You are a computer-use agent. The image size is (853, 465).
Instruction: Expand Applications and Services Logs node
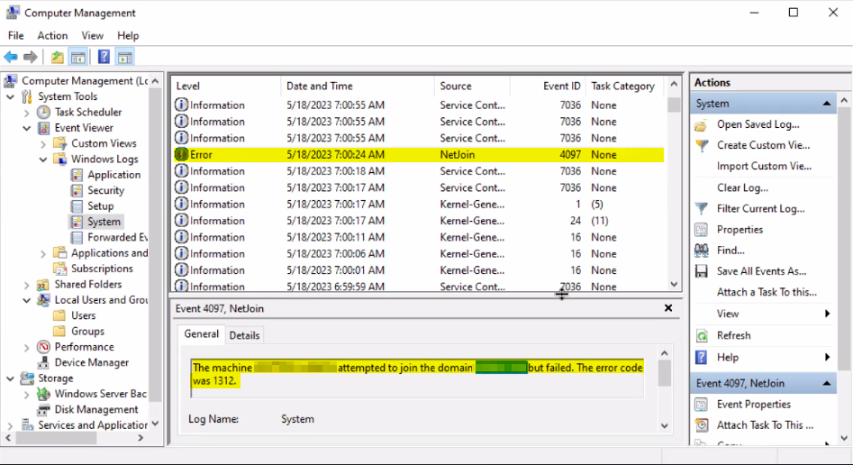(x=43, y=254)
